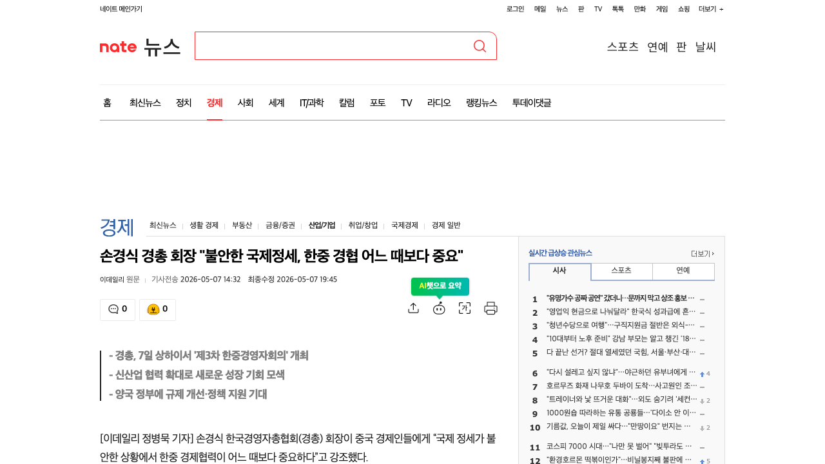Open the IT/과학 news section
Image resolution: width=825 pixels, height=464 pixels.
coord(312,103)
